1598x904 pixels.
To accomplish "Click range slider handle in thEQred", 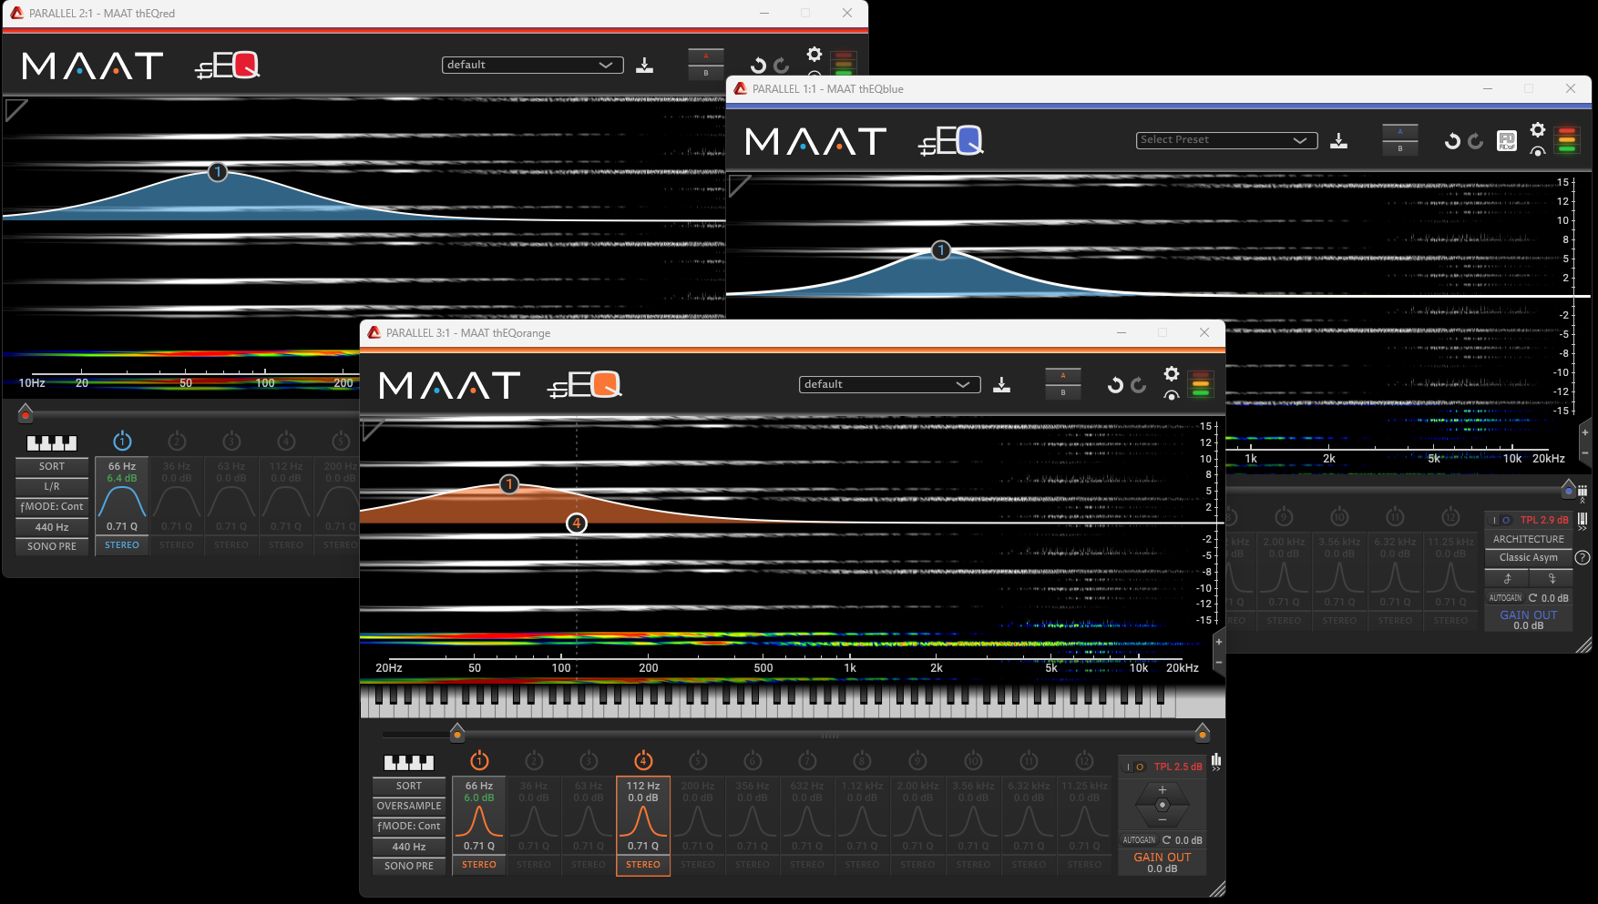I will pos(26,412).
